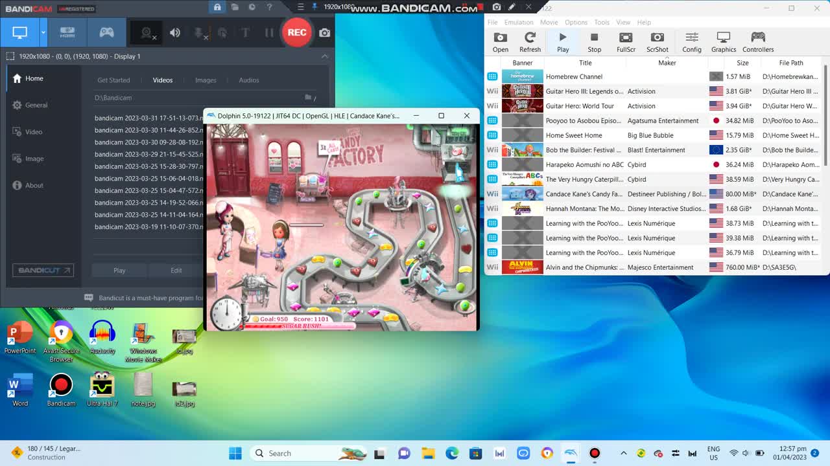Image resolution: width=830 pixels, height=466 pixels.
Task: Click the lock icon in Bandicam title bar
Action: coord(217,7)
